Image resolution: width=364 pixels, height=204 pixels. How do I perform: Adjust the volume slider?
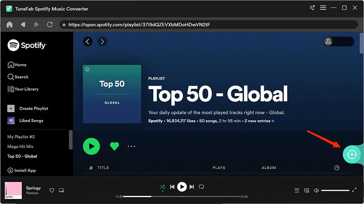(x=335, y=190)
